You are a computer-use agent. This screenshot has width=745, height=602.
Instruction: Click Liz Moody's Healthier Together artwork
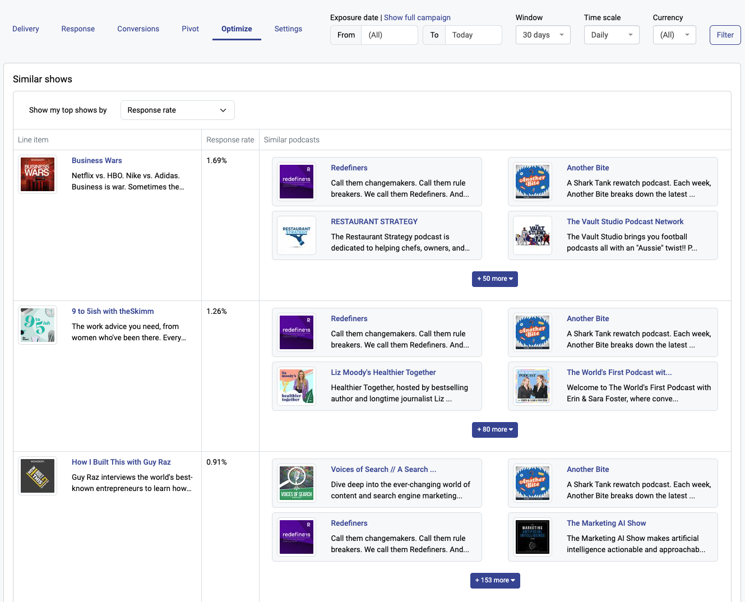click(x=297, y=387)
